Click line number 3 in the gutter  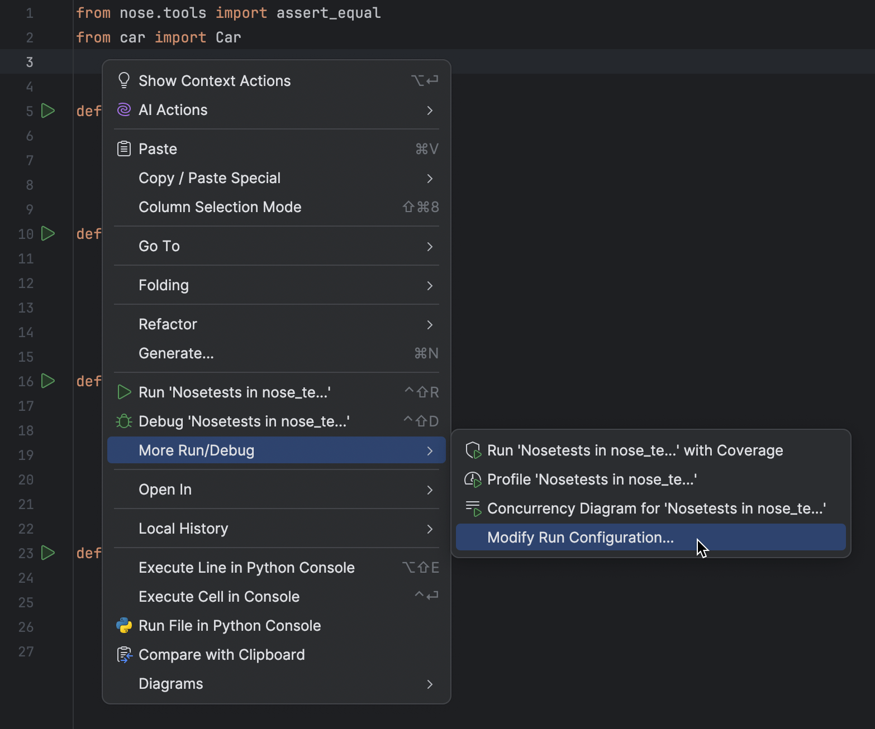29,62
